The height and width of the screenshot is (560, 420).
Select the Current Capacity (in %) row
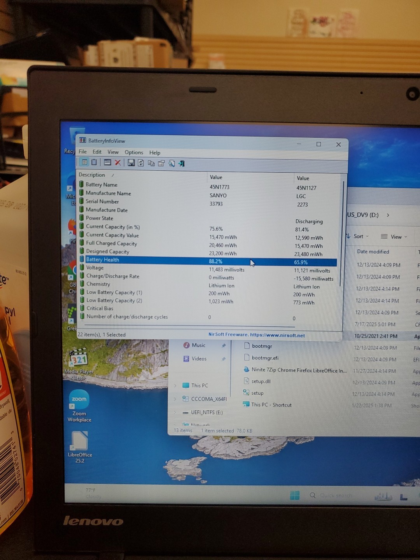point(208,228)
